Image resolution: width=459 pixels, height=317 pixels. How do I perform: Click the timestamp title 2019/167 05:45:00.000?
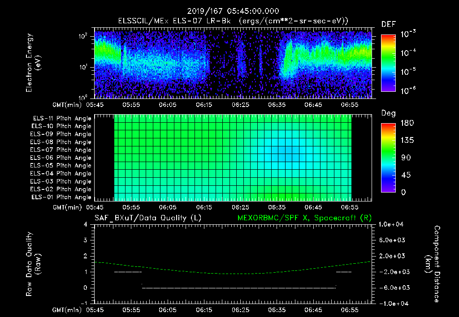pyautogui.click(x=233, y=11)
